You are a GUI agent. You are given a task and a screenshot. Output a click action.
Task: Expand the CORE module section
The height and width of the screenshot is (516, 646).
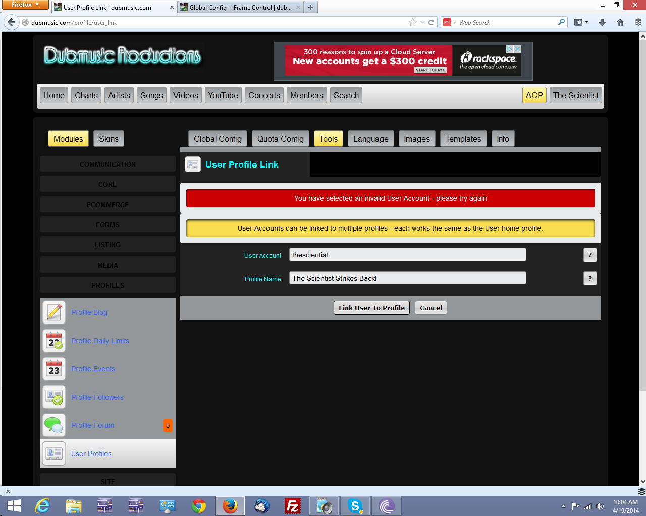[x=107, y=184]
